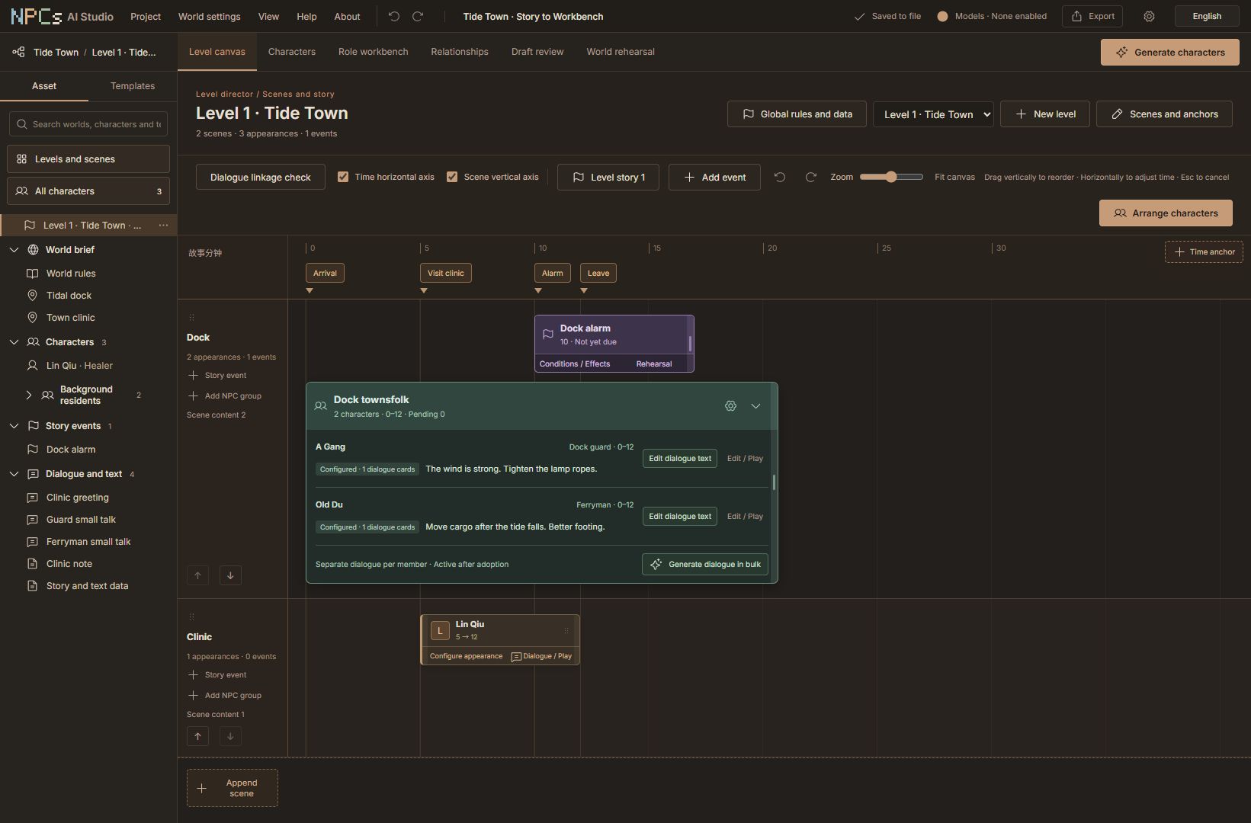Open the English language selector
1251x823 pixels.
(1207, 16)
